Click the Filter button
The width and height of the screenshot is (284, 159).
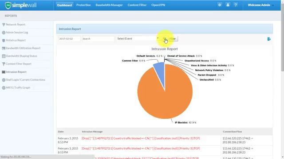(170, 38)
